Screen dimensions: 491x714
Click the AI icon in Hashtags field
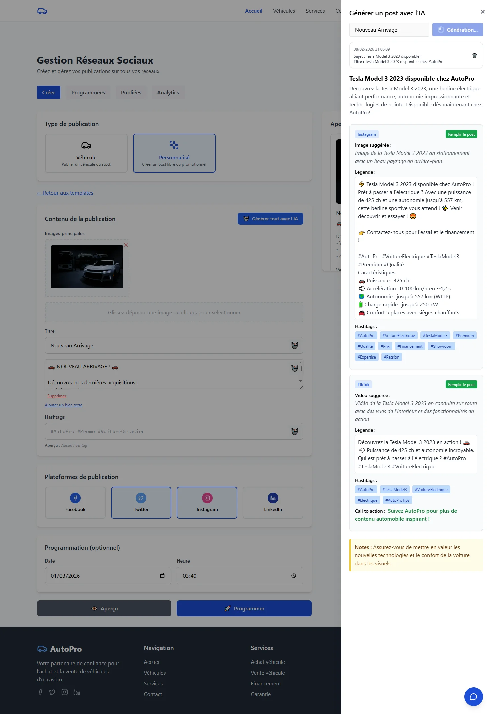coord(295,431)
